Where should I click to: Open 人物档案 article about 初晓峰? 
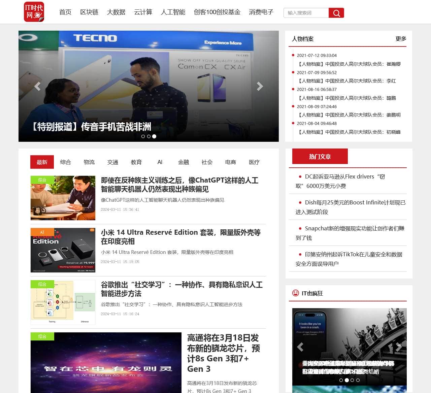pyautogui.click(x=350, y=132)
